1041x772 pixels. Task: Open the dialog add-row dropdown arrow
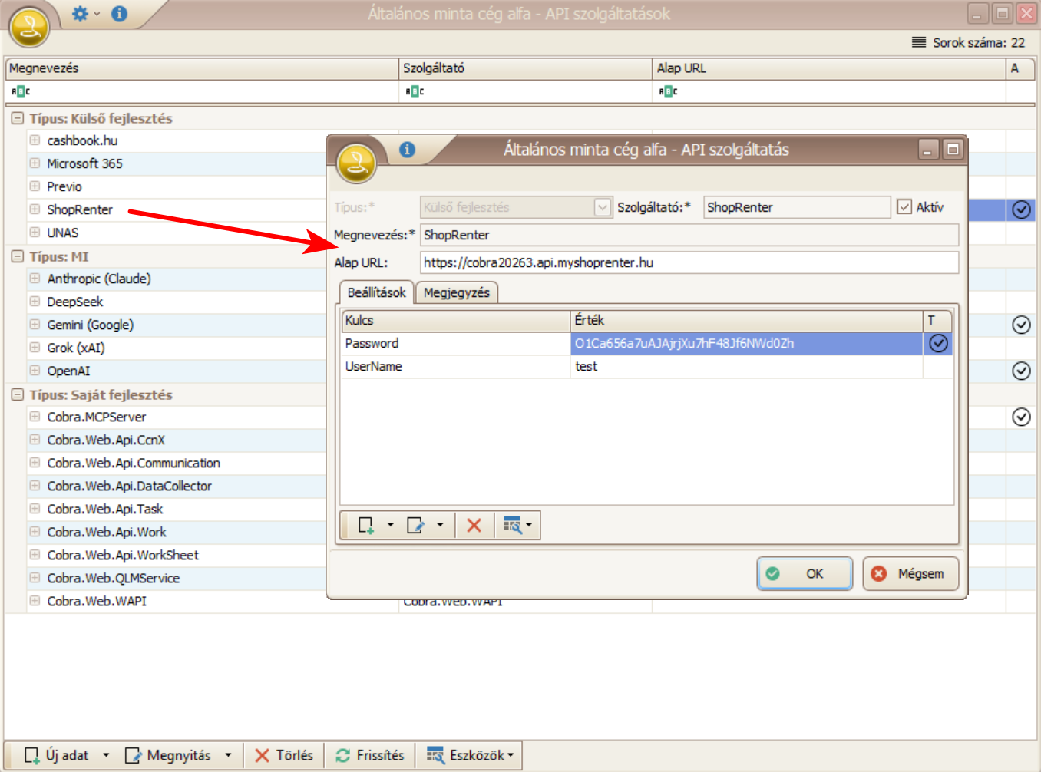tap(390, 525)
